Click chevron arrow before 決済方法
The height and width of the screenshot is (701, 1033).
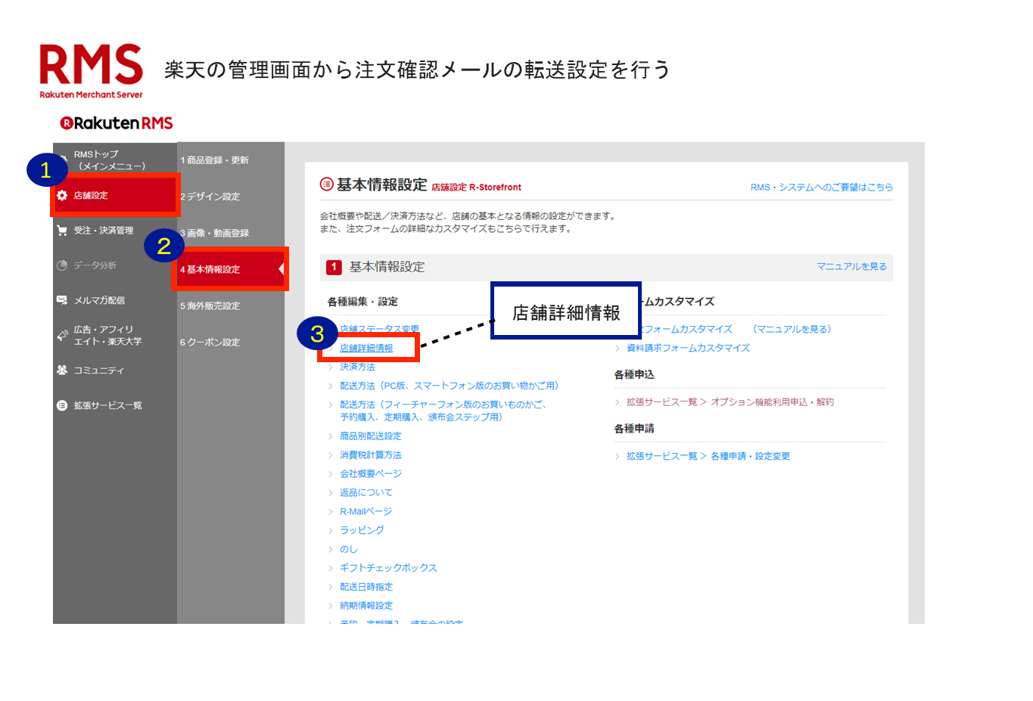point(331,367)
